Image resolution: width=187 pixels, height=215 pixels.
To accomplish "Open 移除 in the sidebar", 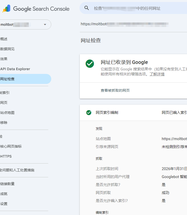I will pos(4,123).
